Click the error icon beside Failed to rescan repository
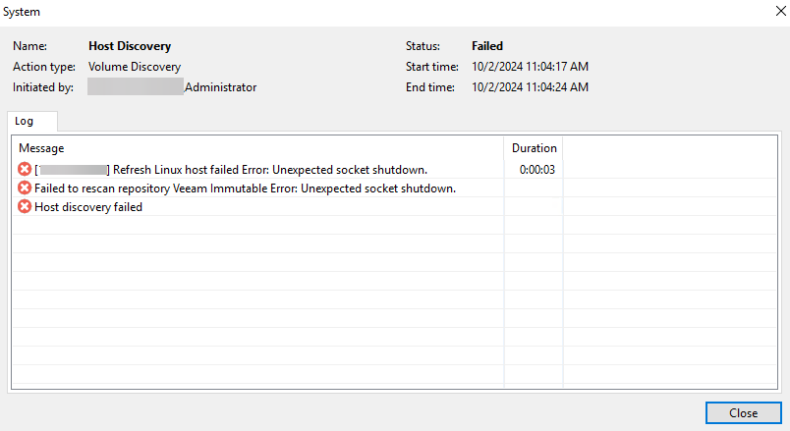 coord(25,189)
